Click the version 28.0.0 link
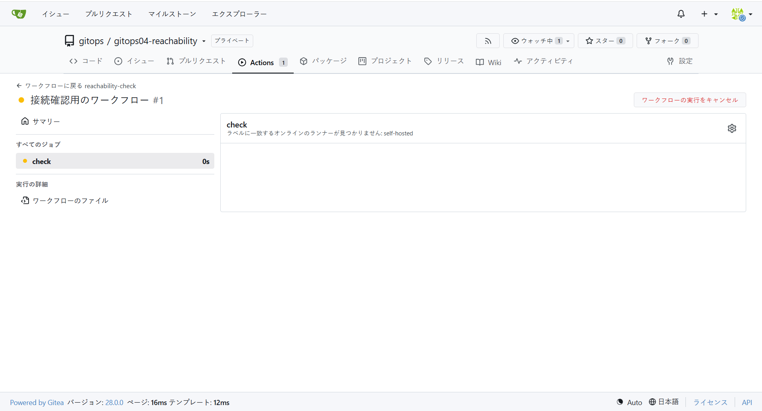This screenshot has height=411, width=762. pos(114,403)
